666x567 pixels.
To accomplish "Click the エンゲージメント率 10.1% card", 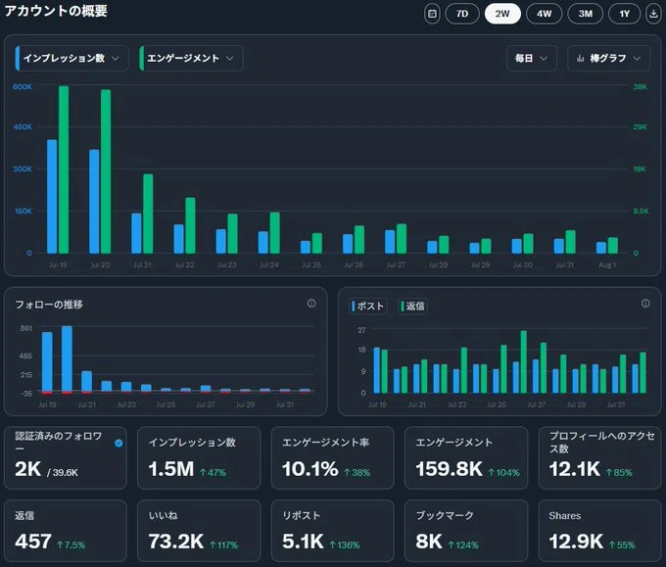I will 333,458.
